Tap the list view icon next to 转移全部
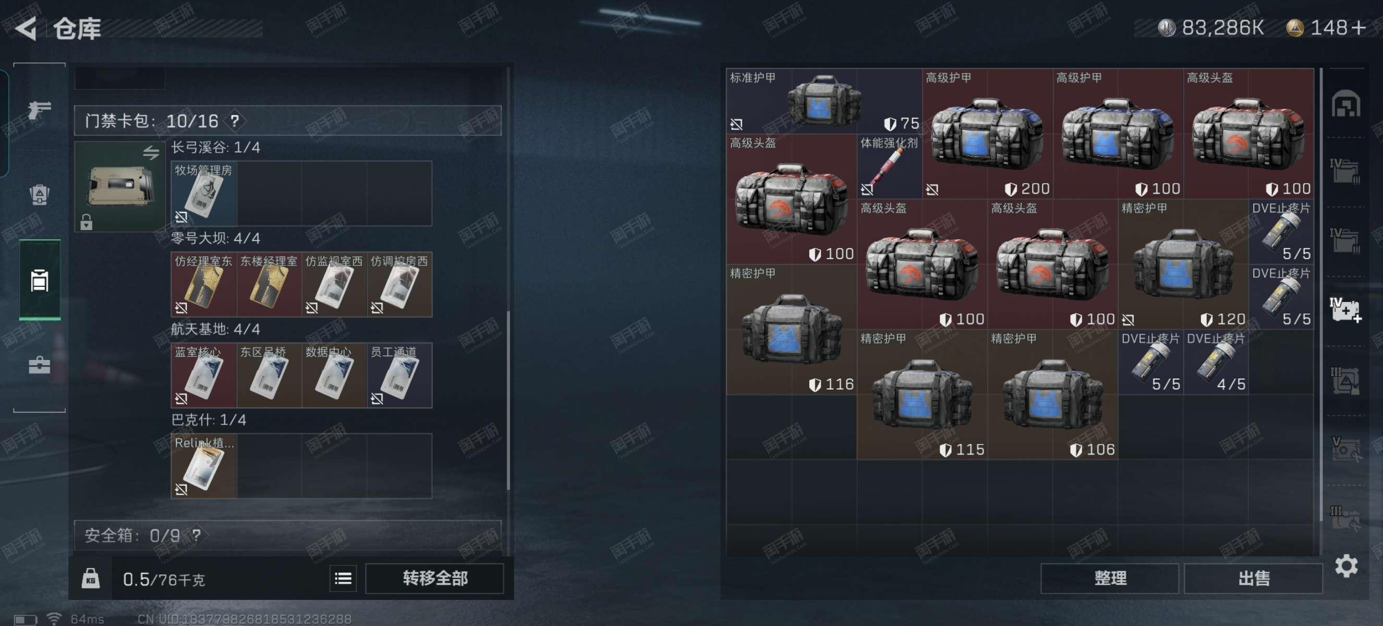The width and height of the screenshot is (1383, 626). 343,578
